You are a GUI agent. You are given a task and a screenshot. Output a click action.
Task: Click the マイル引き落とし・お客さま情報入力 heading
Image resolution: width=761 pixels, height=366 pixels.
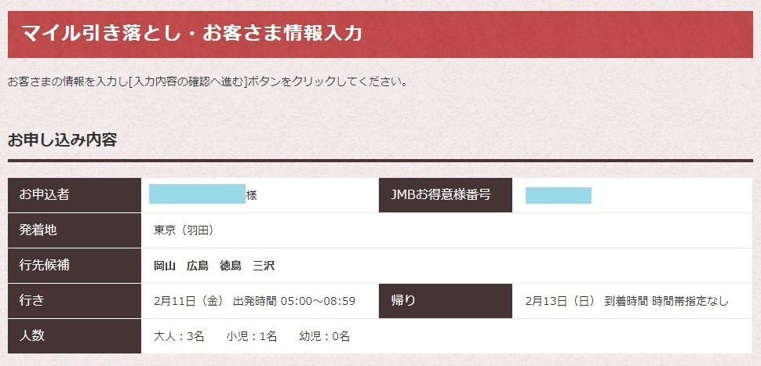[x=192, y=34]
